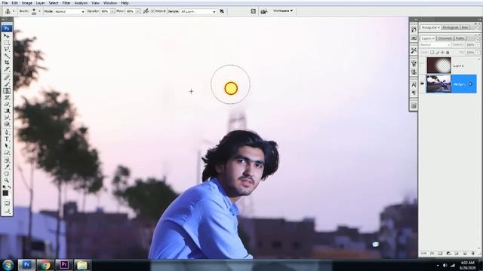483x271 pixels.
Task: Open the Workspace dropdown
Action: point(283,11)
